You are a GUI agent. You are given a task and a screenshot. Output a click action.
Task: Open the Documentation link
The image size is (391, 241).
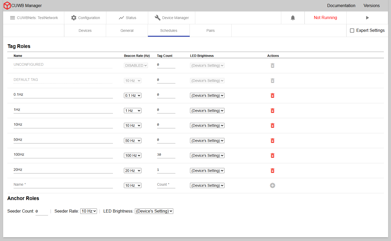[341, 5]
